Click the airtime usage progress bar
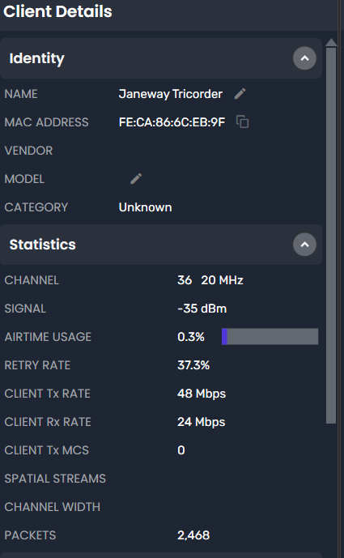This screenshot has width=344, height=558. point(270,336)
